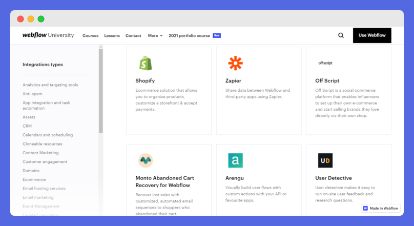Click the Shopify bag logo

[x=146, y=63]
